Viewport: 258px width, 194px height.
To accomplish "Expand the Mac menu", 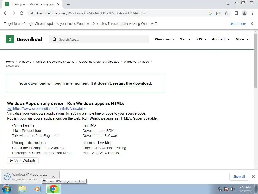I will point(185,39).
